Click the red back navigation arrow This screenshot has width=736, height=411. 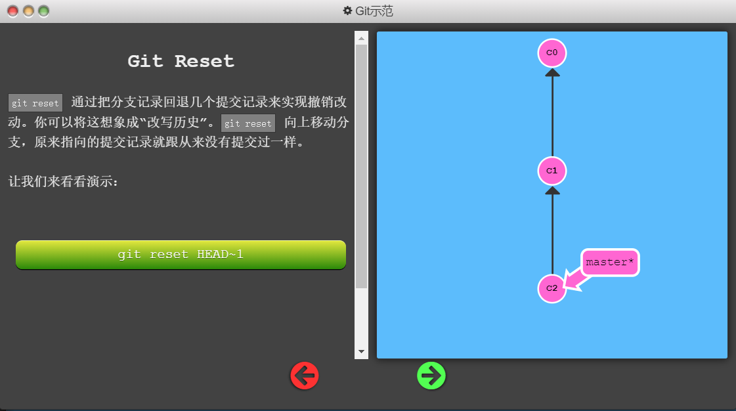[x=304, y=376]
